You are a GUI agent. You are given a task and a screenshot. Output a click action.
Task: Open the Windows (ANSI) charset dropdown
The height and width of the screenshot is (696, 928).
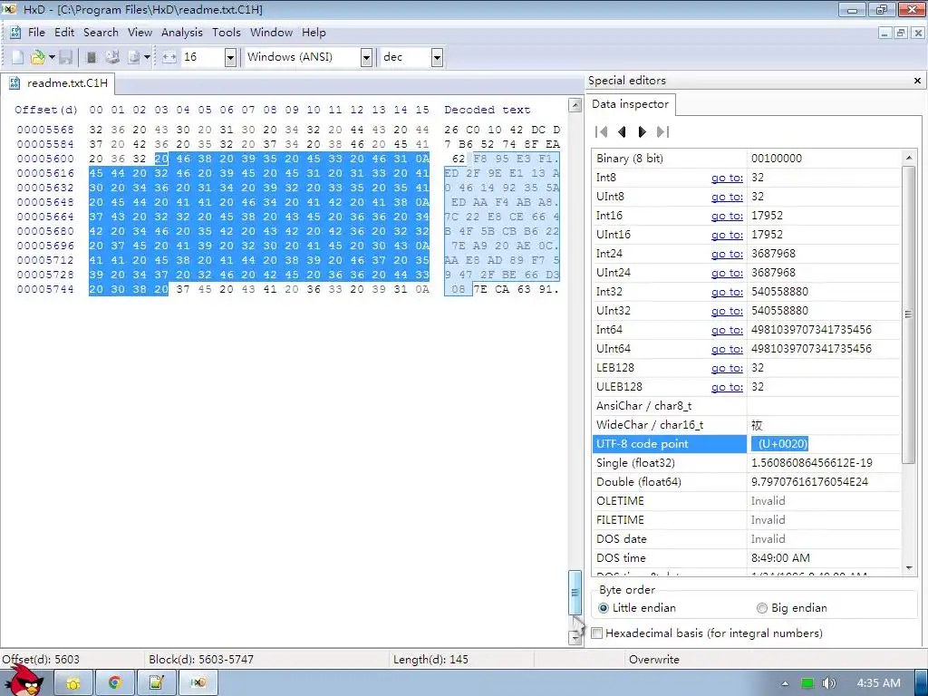(x=366, y=57)
